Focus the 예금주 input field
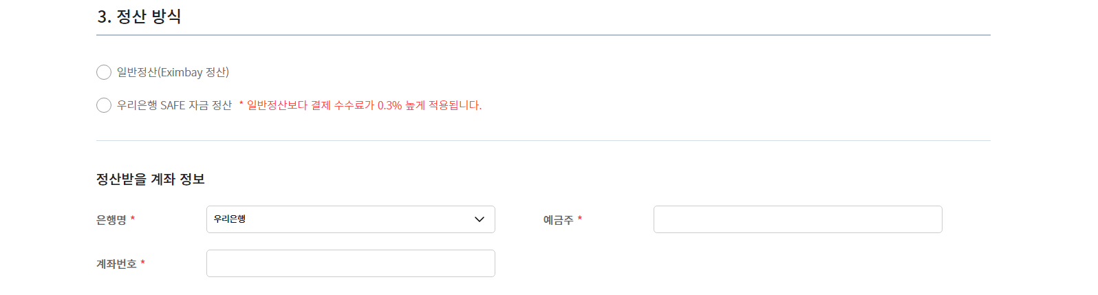Screen dimensions: 1098x295 pos(797,219)
